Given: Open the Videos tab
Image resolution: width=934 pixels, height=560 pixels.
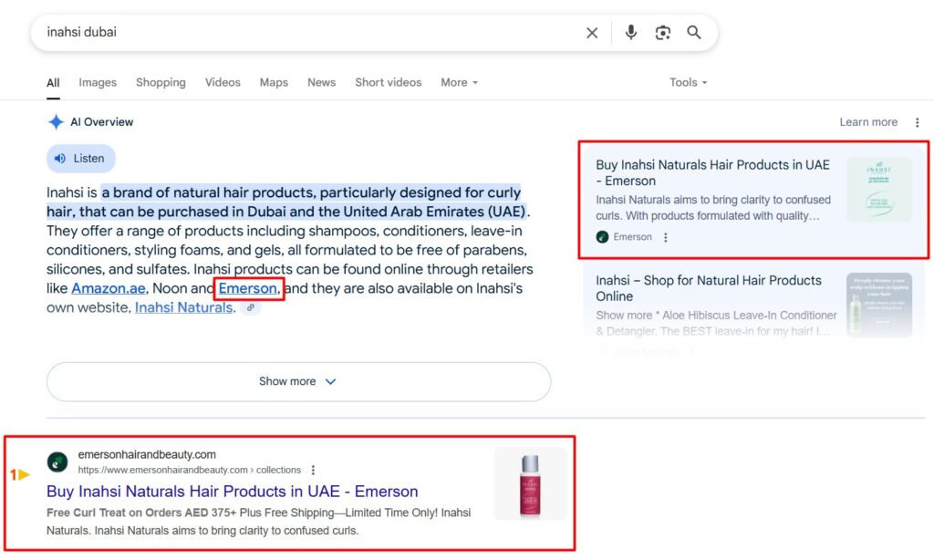Looking at the screenshot, I should (x=223, y=83).
